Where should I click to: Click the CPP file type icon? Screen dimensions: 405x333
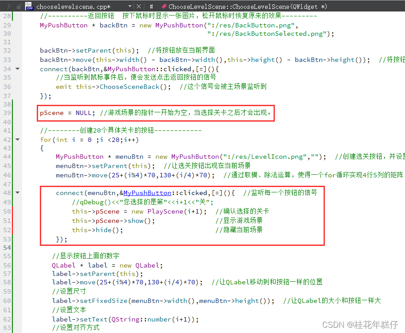click(x=29, y=7)
